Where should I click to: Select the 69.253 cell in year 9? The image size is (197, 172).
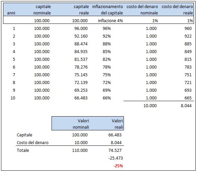click(x=81, y=90)
